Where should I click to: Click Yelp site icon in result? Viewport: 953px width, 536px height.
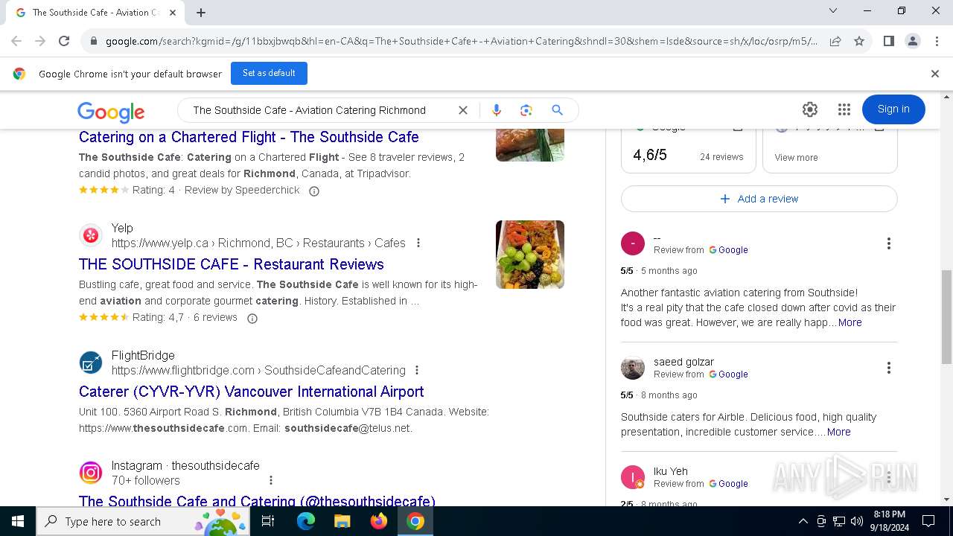[x=91, y=235]
